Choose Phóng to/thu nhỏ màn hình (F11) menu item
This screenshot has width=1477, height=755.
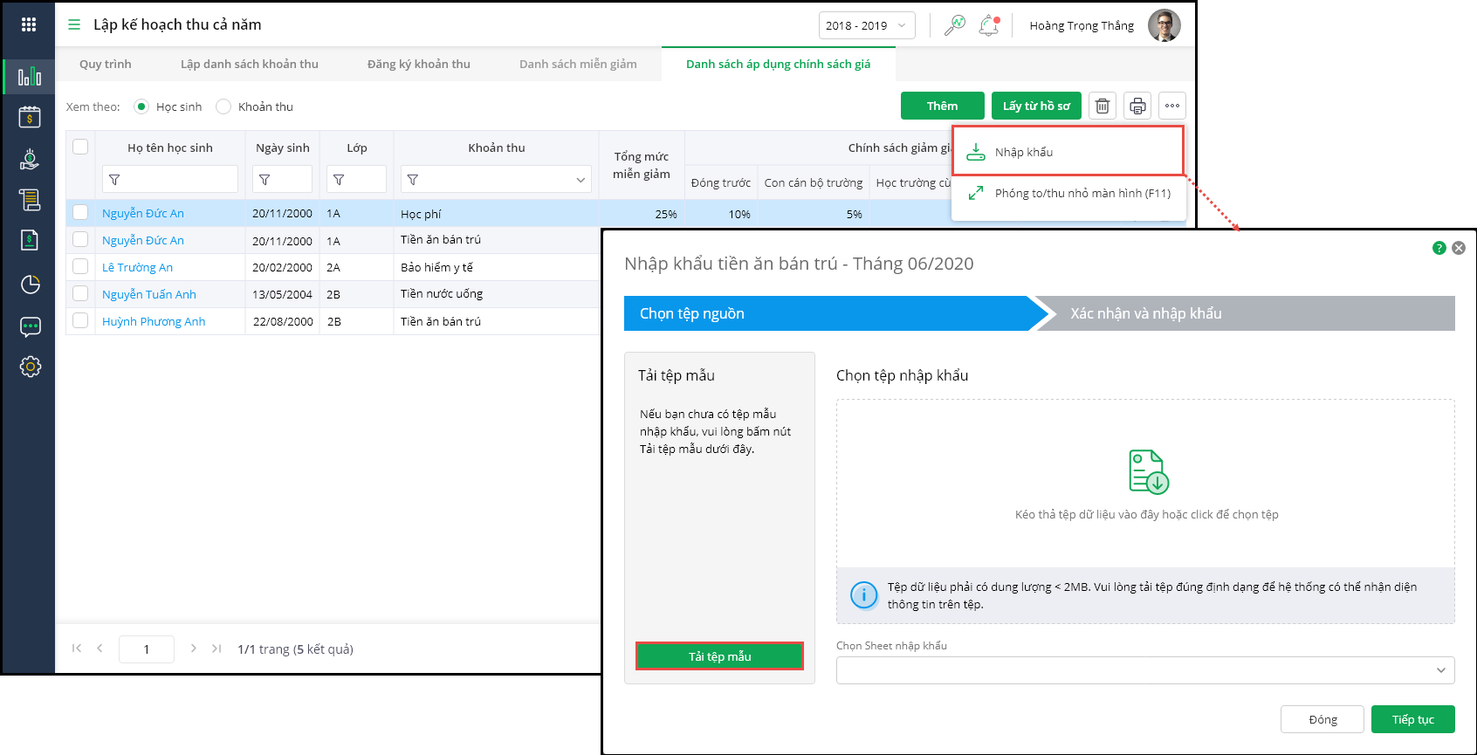click(x=1068, y=193)
